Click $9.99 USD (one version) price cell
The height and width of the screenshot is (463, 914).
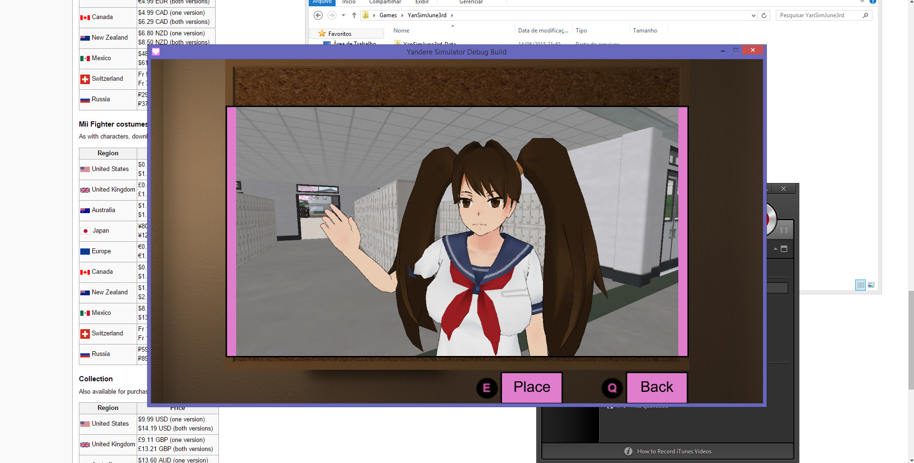[x=171, y=420]
